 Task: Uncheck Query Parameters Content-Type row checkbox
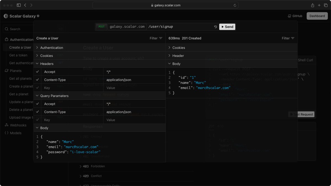pyautogui.click(x=37, y=112)
